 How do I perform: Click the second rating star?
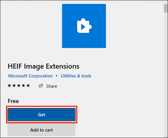[14, 86]
